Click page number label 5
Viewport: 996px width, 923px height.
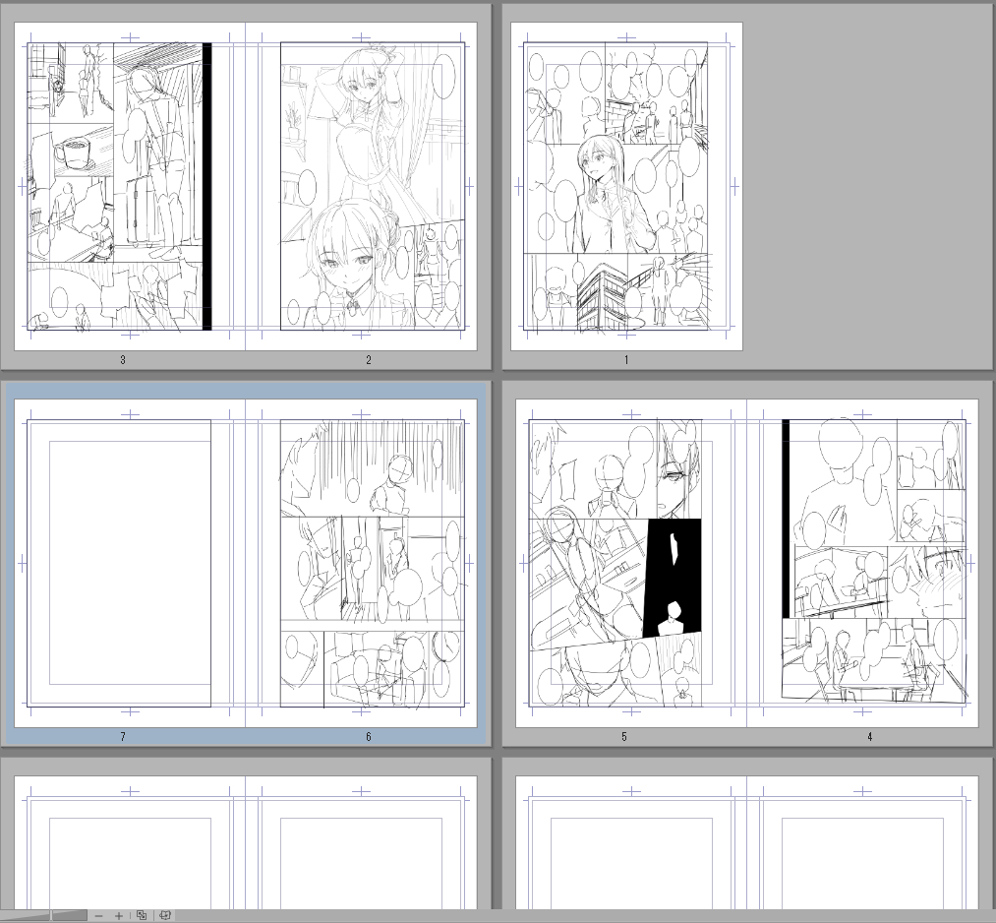tap(623, 737)
